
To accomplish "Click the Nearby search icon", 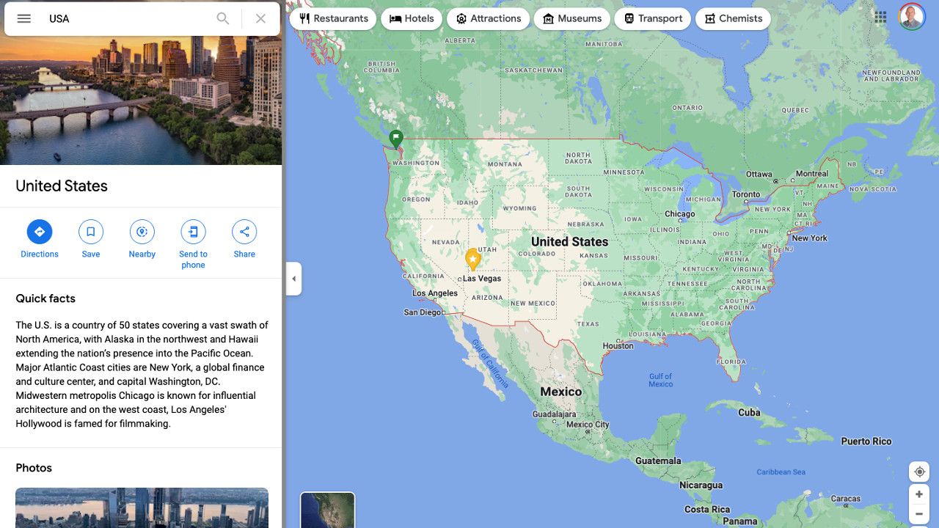I will (x=142, y=232).
